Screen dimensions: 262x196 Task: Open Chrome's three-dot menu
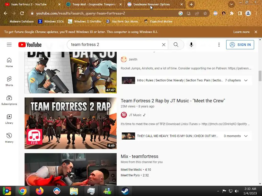tap(256, 13)
